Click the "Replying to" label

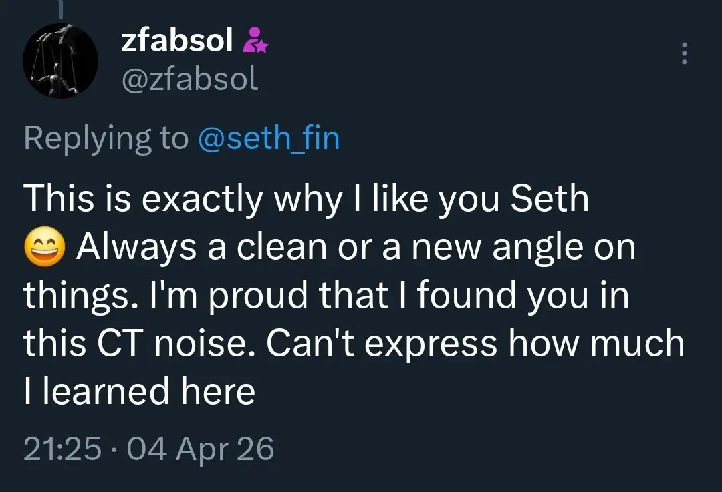pyautogui.click(x=107, y=138)
